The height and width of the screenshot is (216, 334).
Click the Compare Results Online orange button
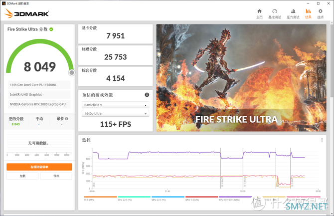point(39,167)
